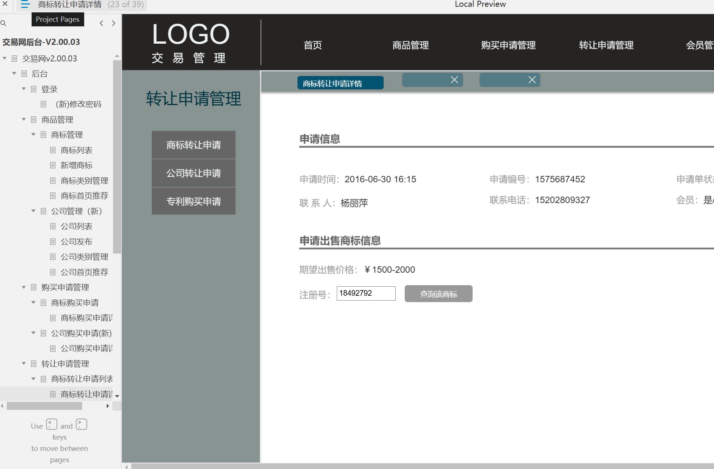
Task: Click 查询该商标 button
Action: [438, 294]
